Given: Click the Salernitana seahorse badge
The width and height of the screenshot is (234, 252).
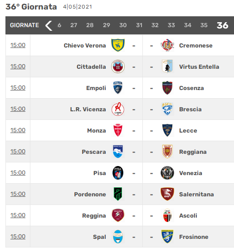Looking at the screenshot, I should [167, 194].
